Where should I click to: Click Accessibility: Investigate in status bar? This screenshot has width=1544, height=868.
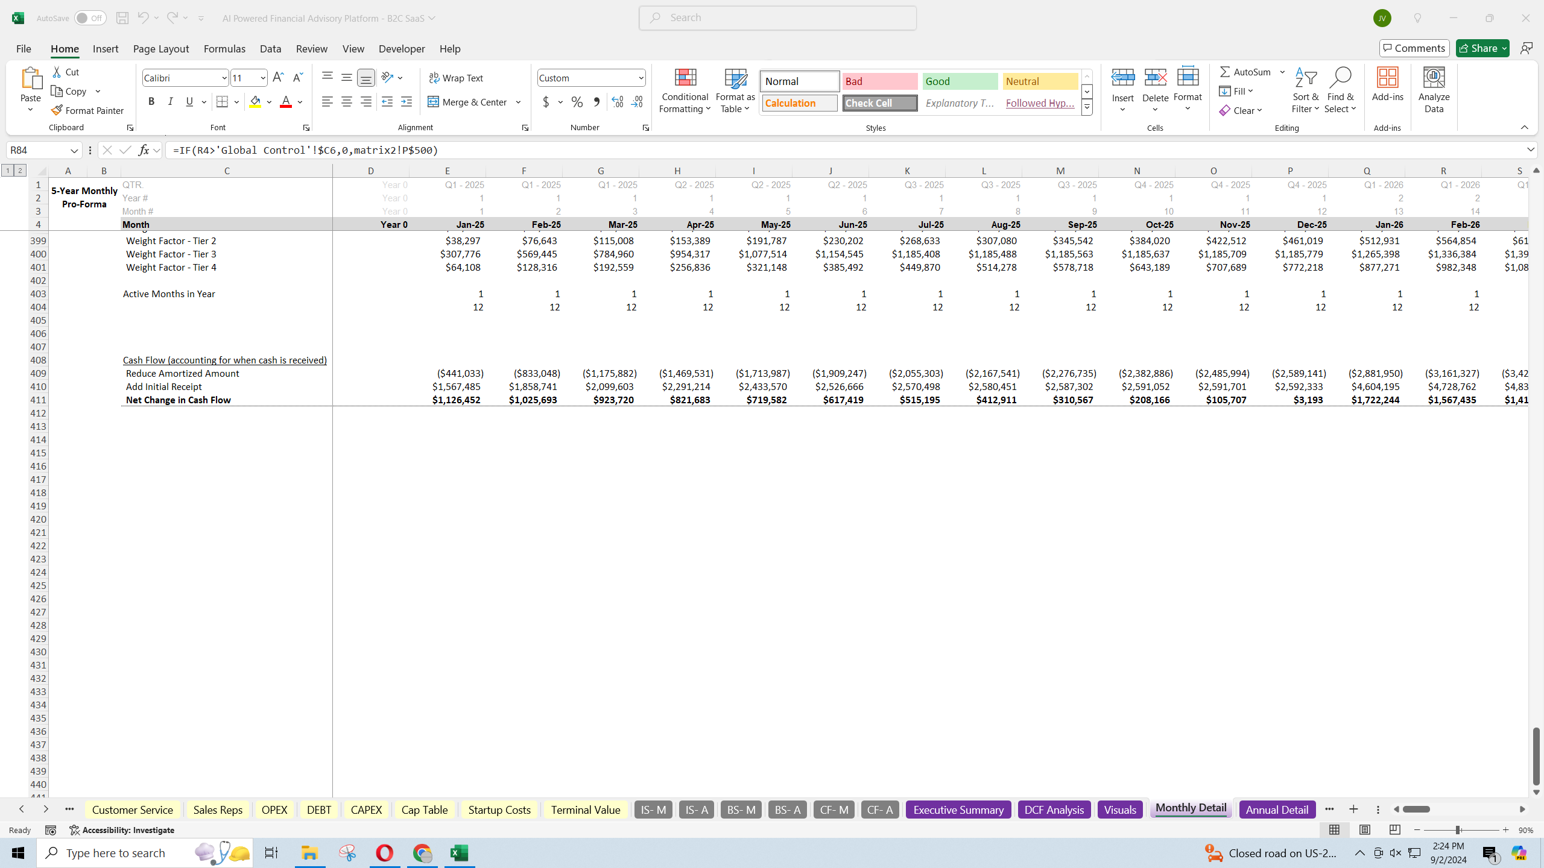pyautogui.click(x=122, y=830)
